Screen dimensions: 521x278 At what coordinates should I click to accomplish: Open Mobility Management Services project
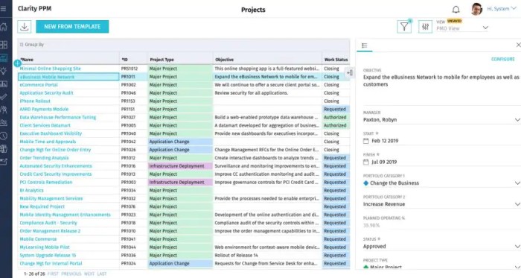point(51,198)
